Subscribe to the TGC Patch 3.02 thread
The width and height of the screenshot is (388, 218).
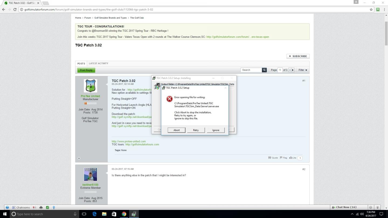pos(298,56)
